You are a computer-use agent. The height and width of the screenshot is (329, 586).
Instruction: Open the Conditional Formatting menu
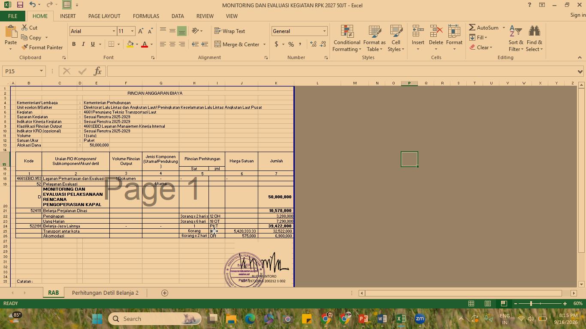pos(347,39)
